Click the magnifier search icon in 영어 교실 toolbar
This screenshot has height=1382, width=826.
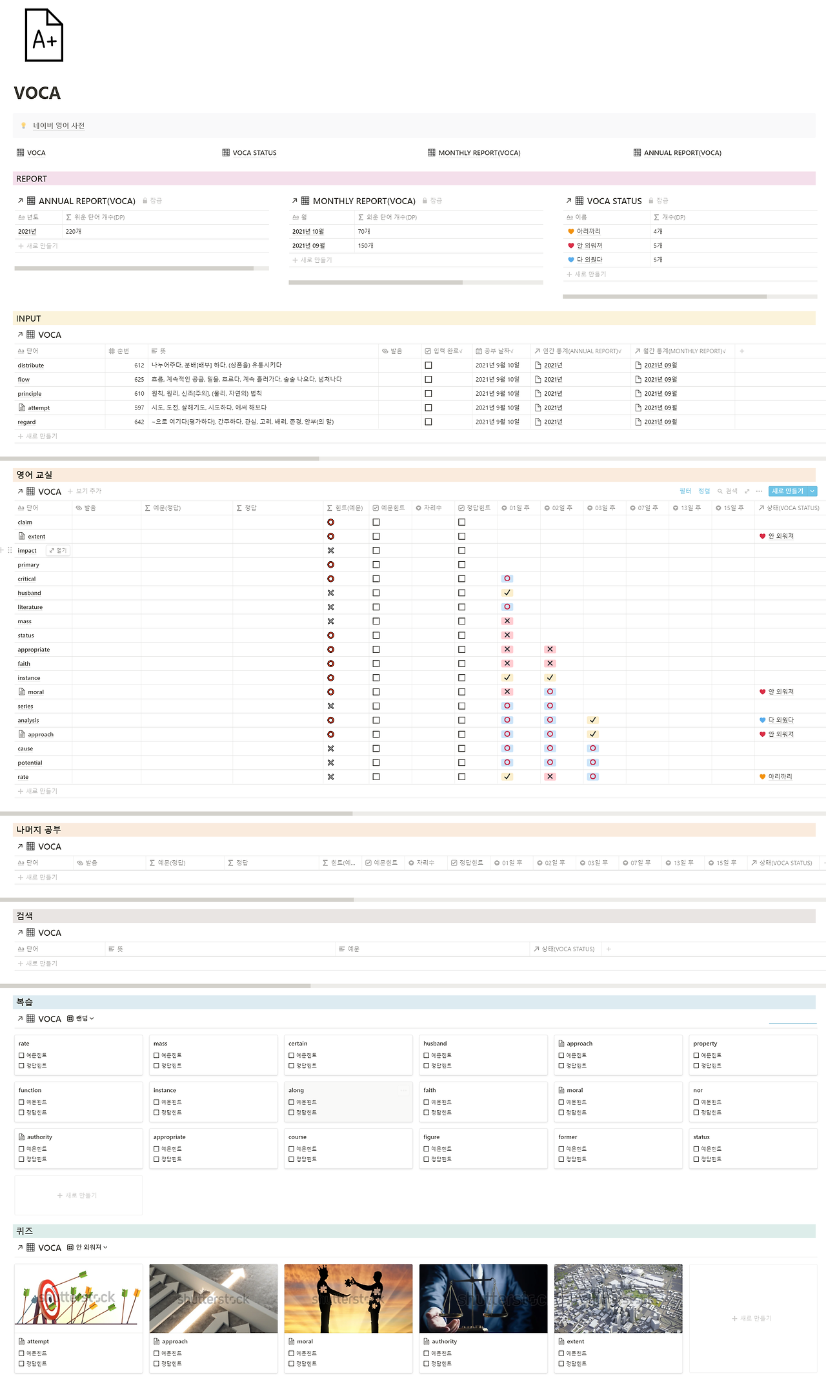[x=720, y=491]
